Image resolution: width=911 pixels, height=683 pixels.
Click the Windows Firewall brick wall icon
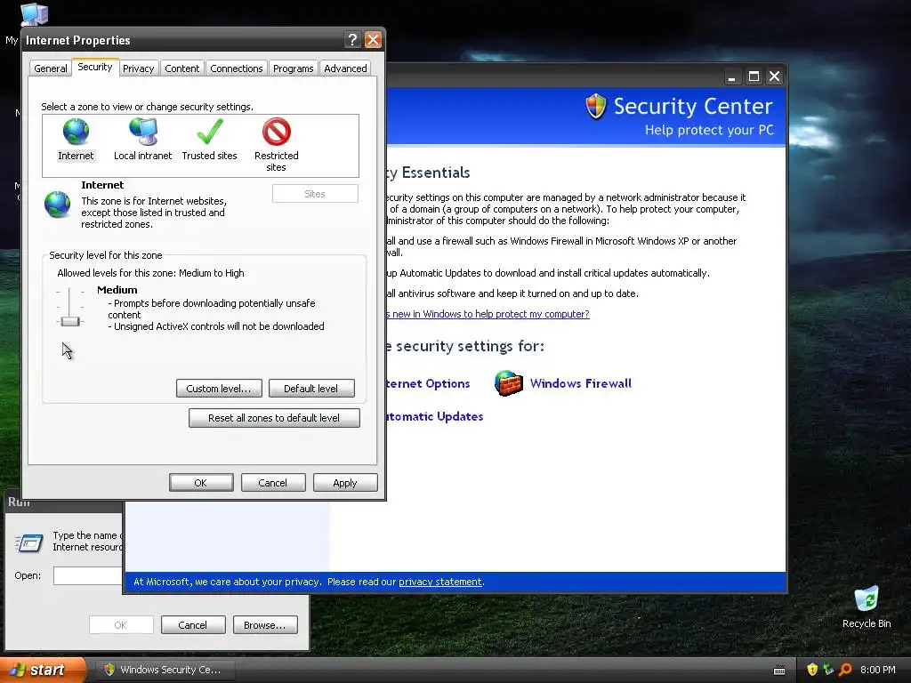pos(508,383)
